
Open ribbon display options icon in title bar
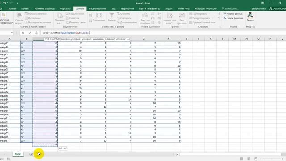click(x=262, y=3)
